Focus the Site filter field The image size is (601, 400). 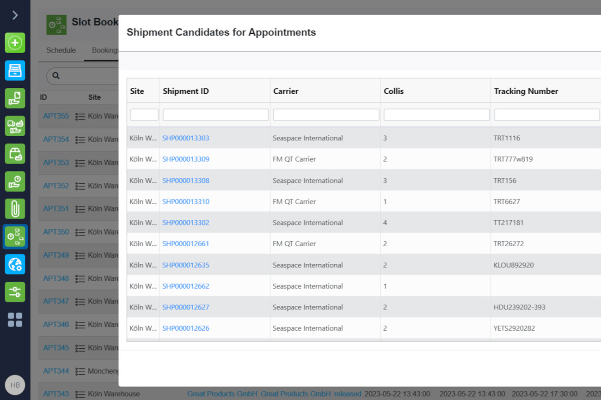144,115
